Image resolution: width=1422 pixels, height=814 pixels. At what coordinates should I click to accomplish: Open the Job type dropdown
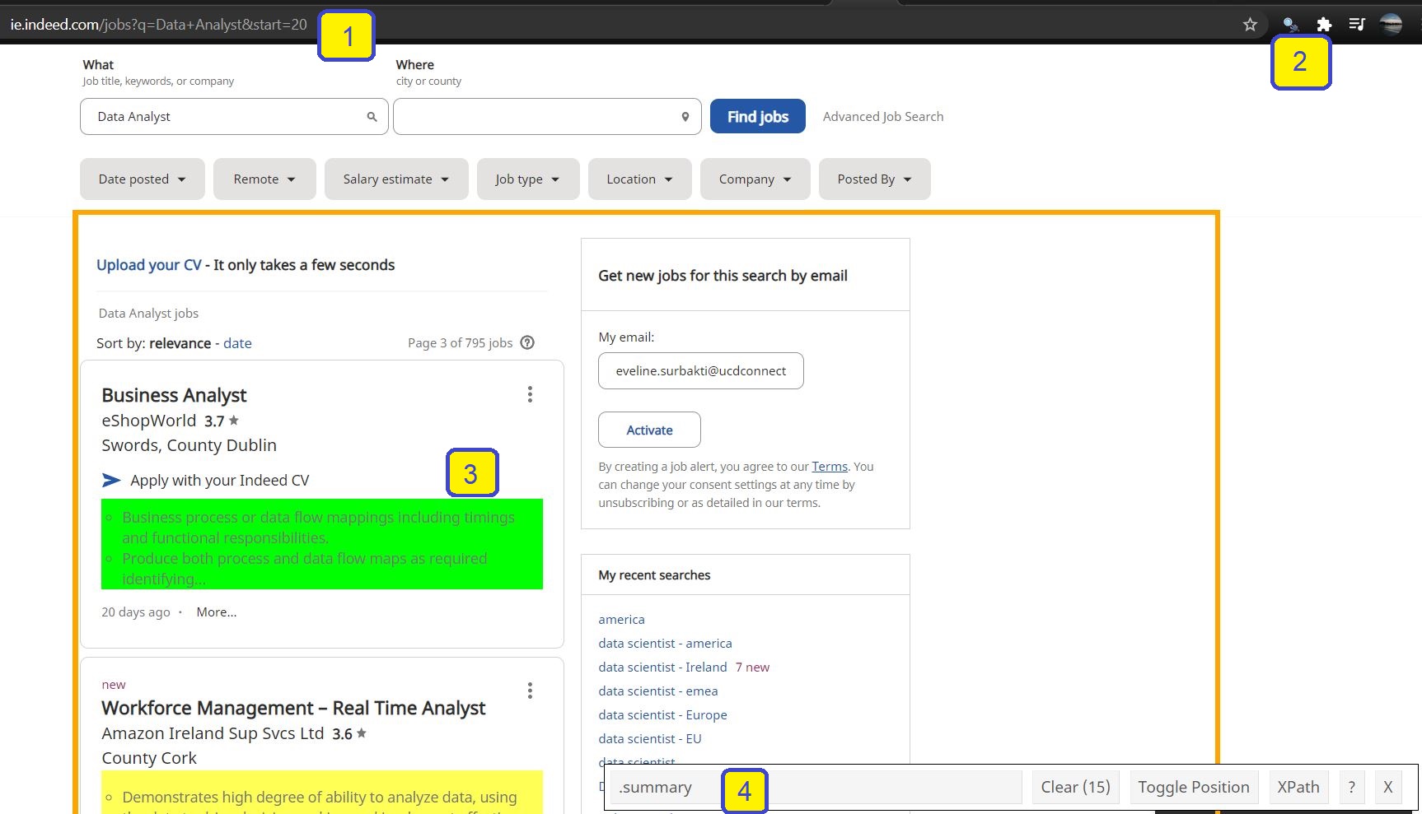[x=528, y=179]
